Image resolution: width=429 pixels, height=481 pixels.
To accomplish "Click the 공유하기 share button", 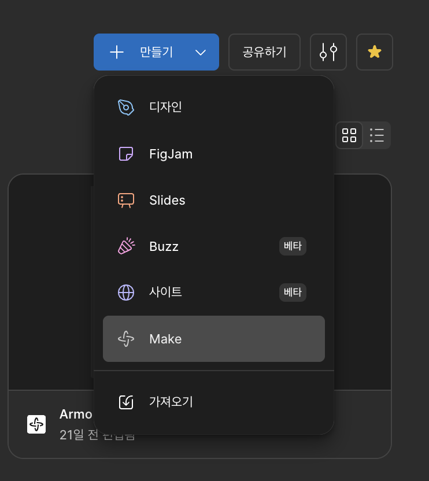I will (x=264, y=52).
